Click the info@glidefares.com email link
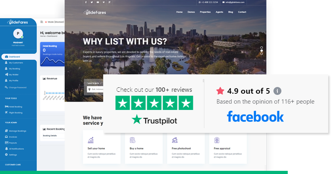Image resolution: width=331 pixels, height=174 pixels. click(233, 2)
